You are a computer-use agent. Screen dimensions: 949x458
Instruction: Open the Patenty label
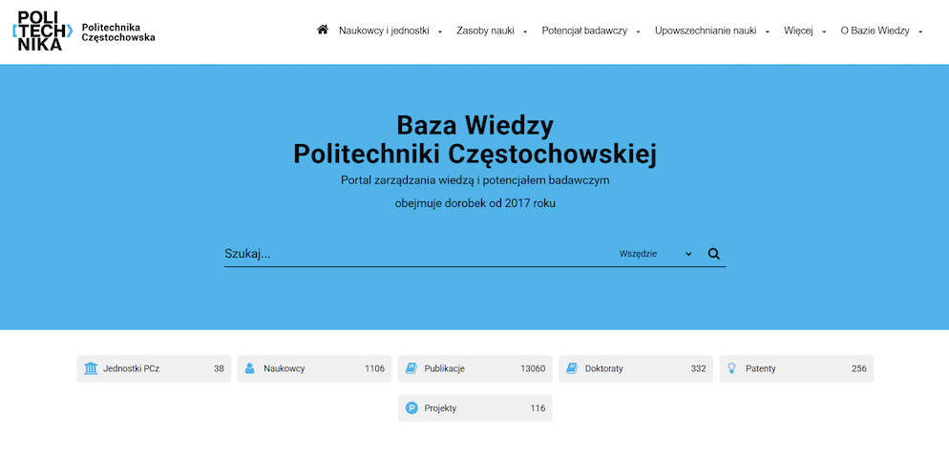(x=761, y=368)
